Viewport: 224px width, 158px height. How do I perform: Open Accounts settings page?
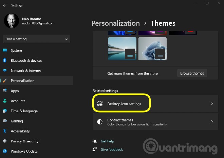pyautogui.click(x=37, y=101)
